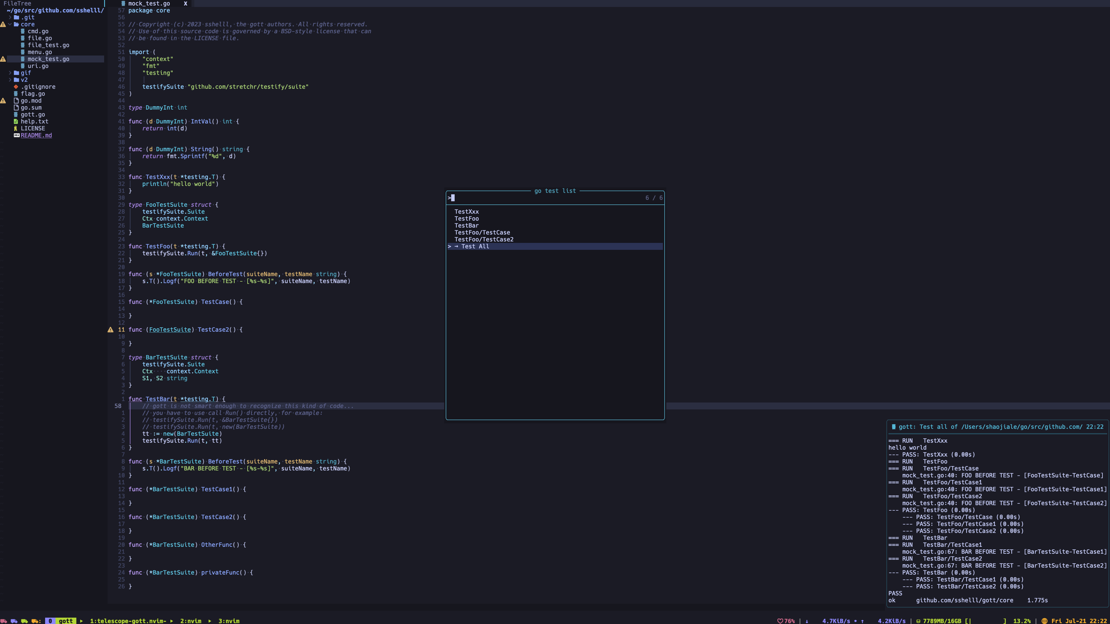Click the go.mod document icon
The image size is (1110, 624).
pyautogui.click(x=16, y=101)
